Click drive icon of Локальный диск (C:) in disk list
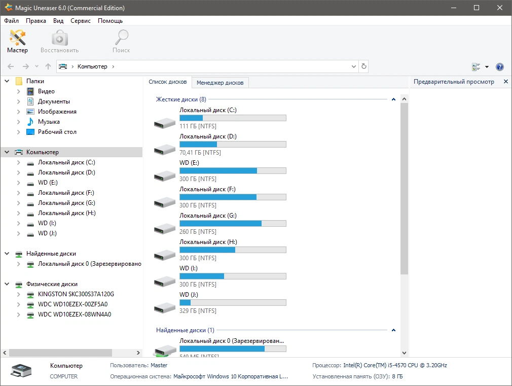Image resolution: width=512 pixels, height=386 pixels. coord(165,123)
